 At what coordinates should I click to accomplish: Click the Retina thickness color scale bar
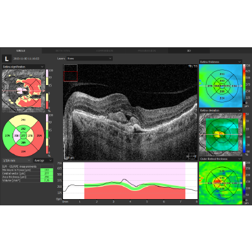coord(244,84)
